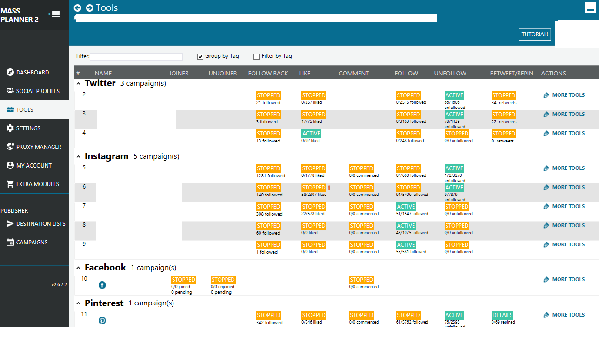
Task: Open Proxy Manager in the sidebar
Action: click(x=34, y=147)
